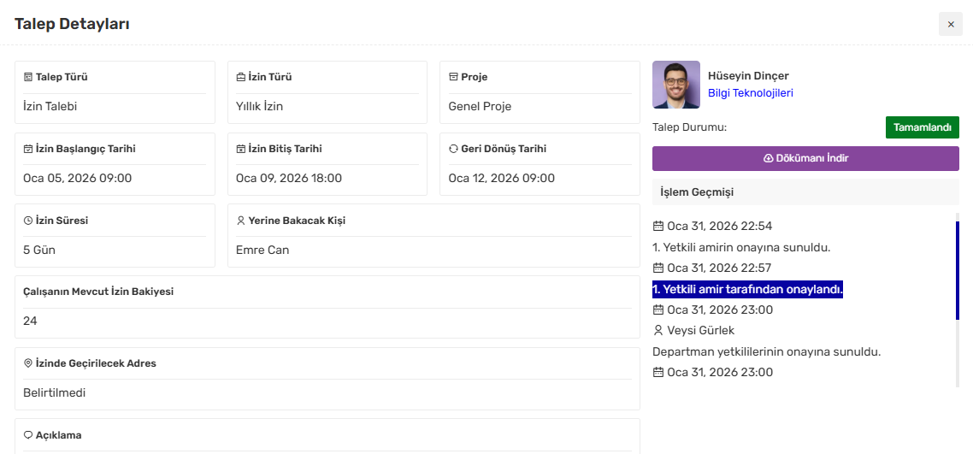Viewport: 973px width, 454px height.
Task: Click the person icon beside Veysi Gürlek
Action: (658, 330)
